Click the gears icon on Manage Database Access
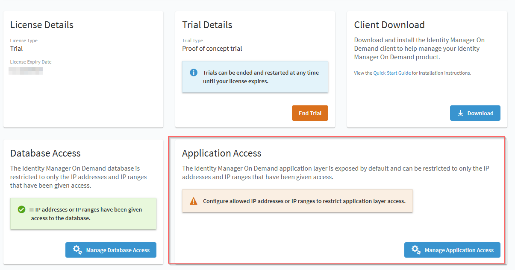The image size is (515, 270). point(77,250)
